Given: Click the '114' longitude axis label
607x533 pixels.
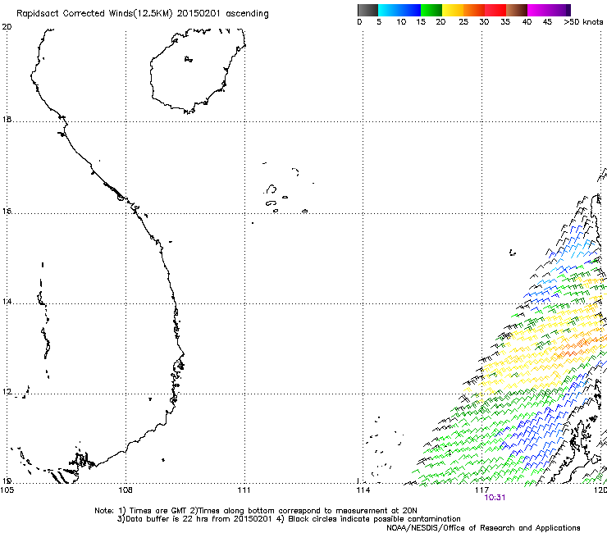Looking at the screenshot, I should 363,490.
